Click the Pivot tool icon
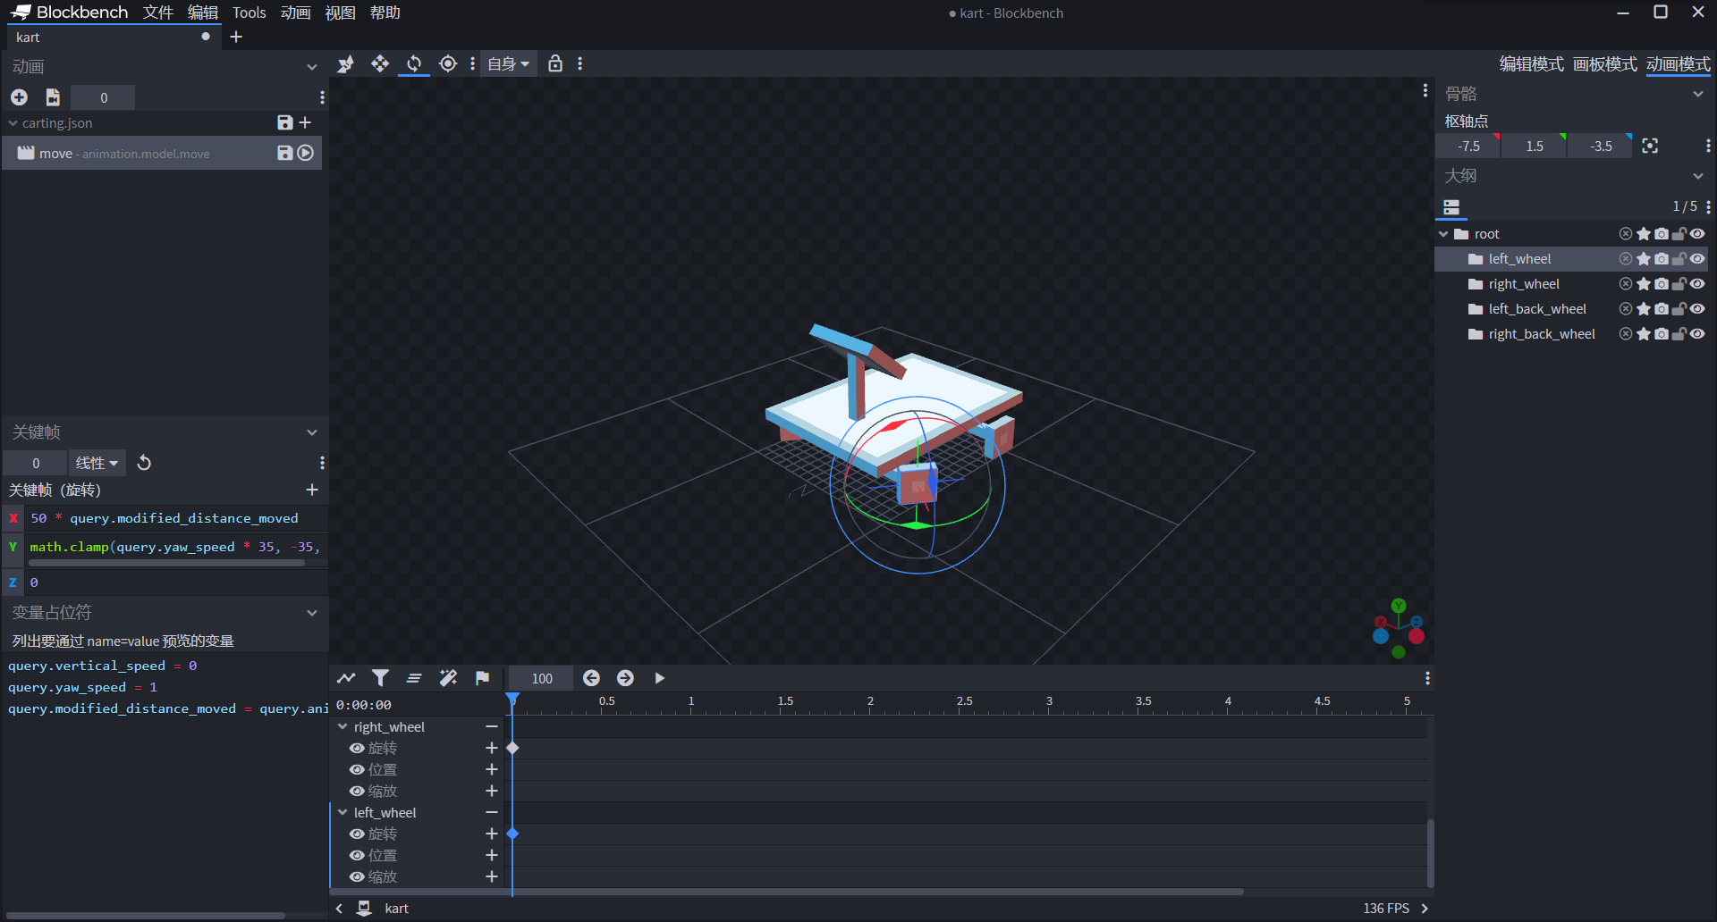 pos(448,63)
